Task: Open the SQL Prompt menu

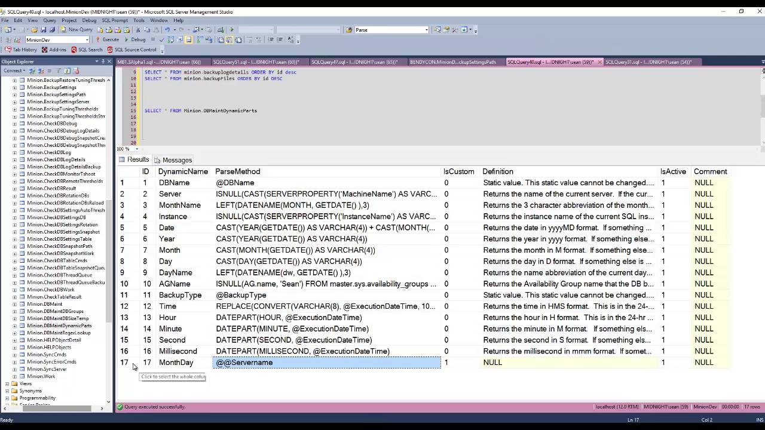Action: [115, 20]
